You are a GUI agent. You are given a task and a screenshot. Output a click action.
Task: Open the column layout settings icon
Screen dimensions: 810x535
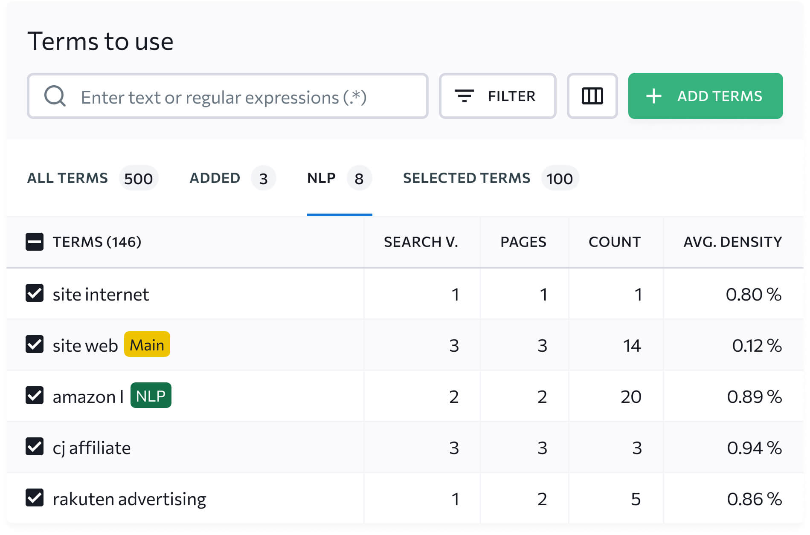pyautogui.click(x=592, y=96)
